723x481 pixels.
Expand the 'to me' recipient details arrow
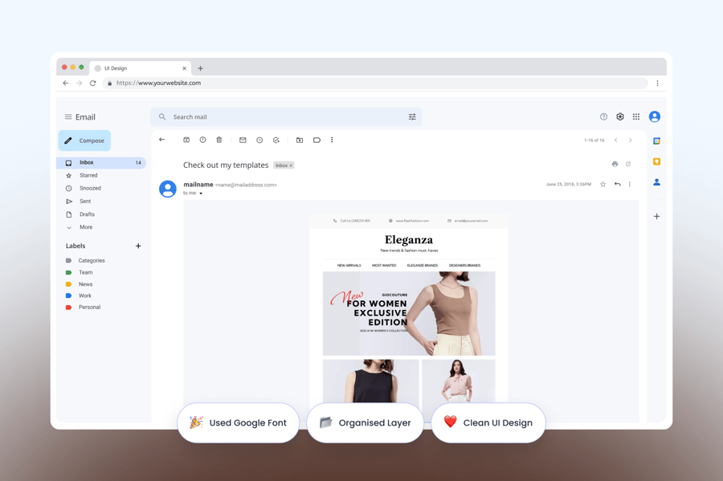[201, 194]
